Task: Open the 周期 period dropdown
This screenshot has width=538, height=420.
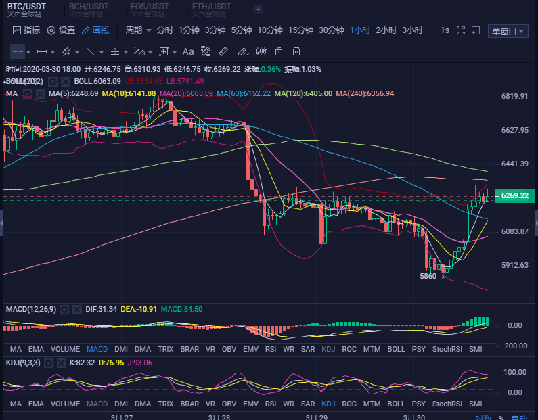Action: tap(138, 30)
